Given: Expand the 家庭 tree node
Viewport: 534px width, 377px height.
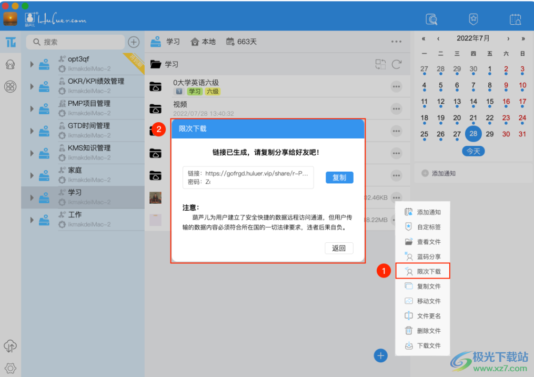Looking at the screenshot, I should [x=32, y=175].
